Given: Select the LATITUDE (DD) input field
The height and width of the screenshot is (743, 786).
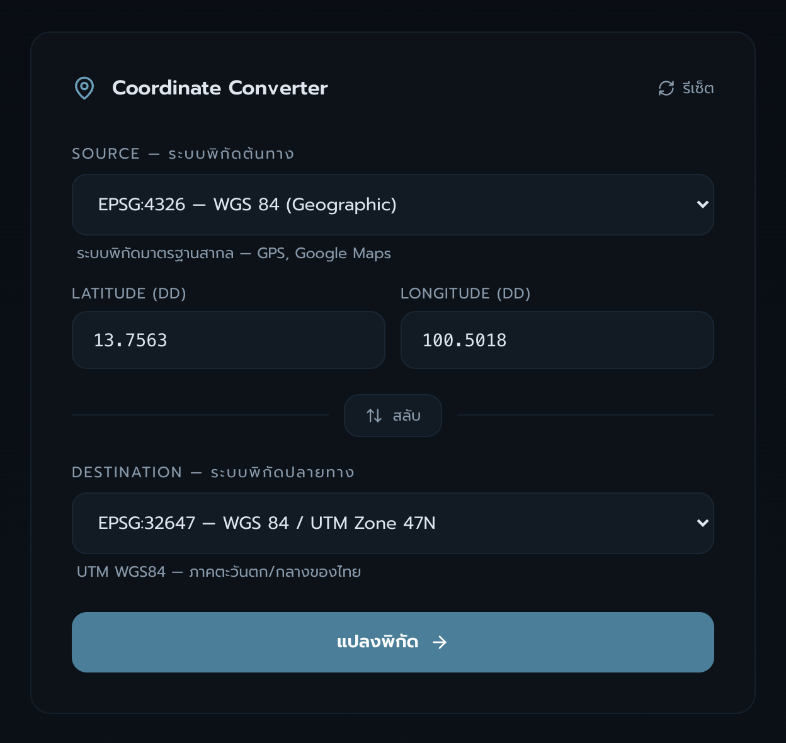Looking at the screenshot, I should (228, 340).
